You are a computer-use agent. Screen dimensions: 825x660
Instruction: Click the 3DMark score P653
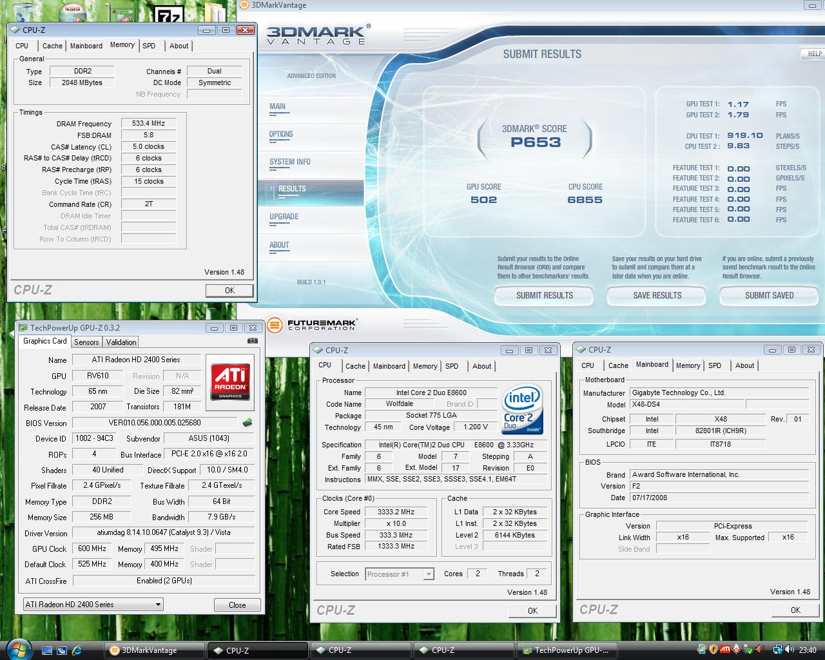(x=536, y=142)
